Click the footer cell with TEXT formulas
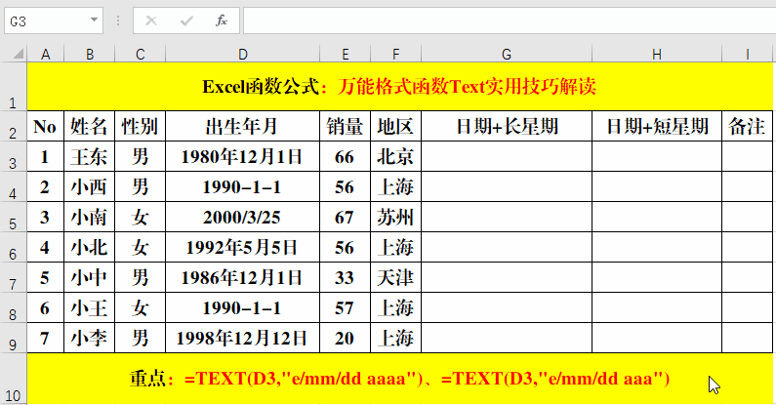The image size is (776, 405). click(399, 379)
